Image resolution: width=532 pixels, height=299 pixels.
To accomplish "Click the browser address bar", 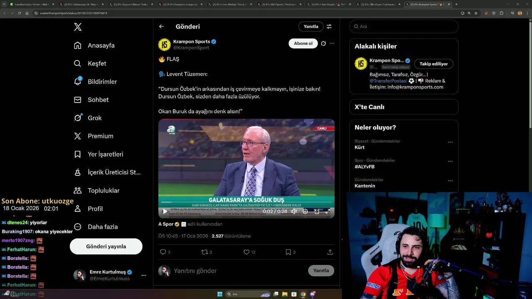I will pos(245,13).
